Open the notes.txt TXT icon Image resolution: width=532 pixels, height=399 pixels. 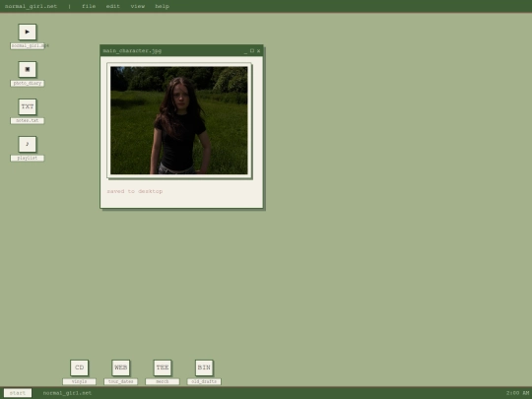pyautogui.click(x=28, y=106)
